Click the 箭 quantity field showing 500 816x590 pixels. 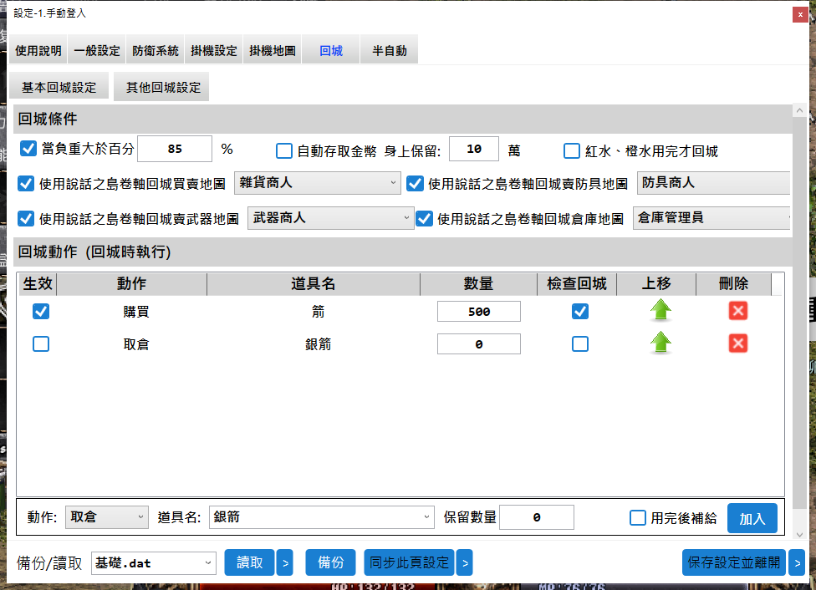pos(478,309)
